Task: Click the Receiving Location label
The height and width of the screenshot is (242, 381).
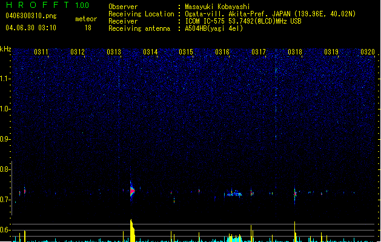Action: pyautogui.click(x=141, y=14)
